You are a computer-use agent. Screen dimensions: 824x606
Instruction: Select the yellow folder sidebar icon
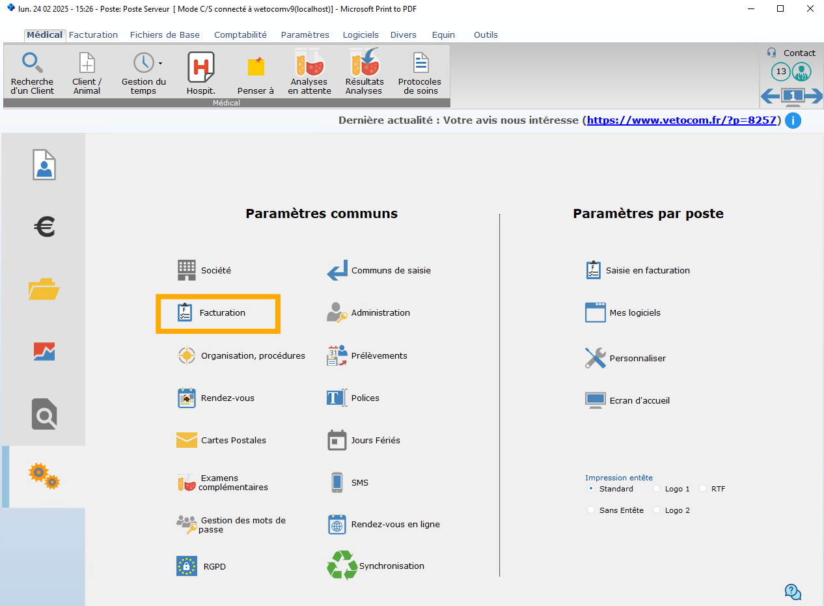tap(44, 288)
